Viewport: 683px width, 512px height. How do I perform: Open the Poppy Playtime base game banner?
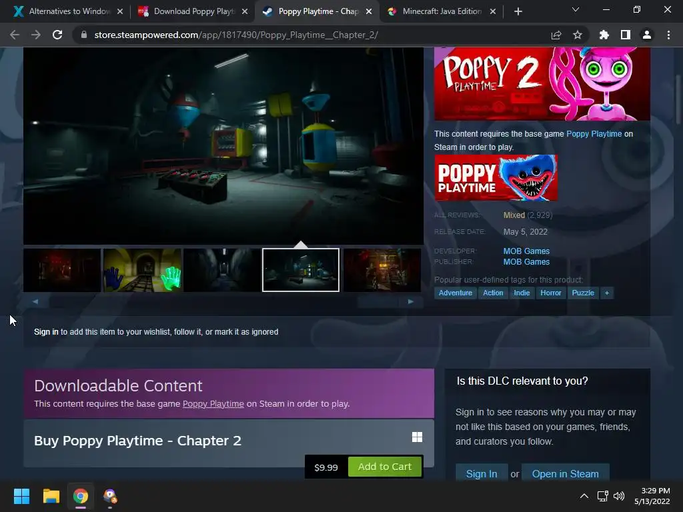tap(496, 177)
